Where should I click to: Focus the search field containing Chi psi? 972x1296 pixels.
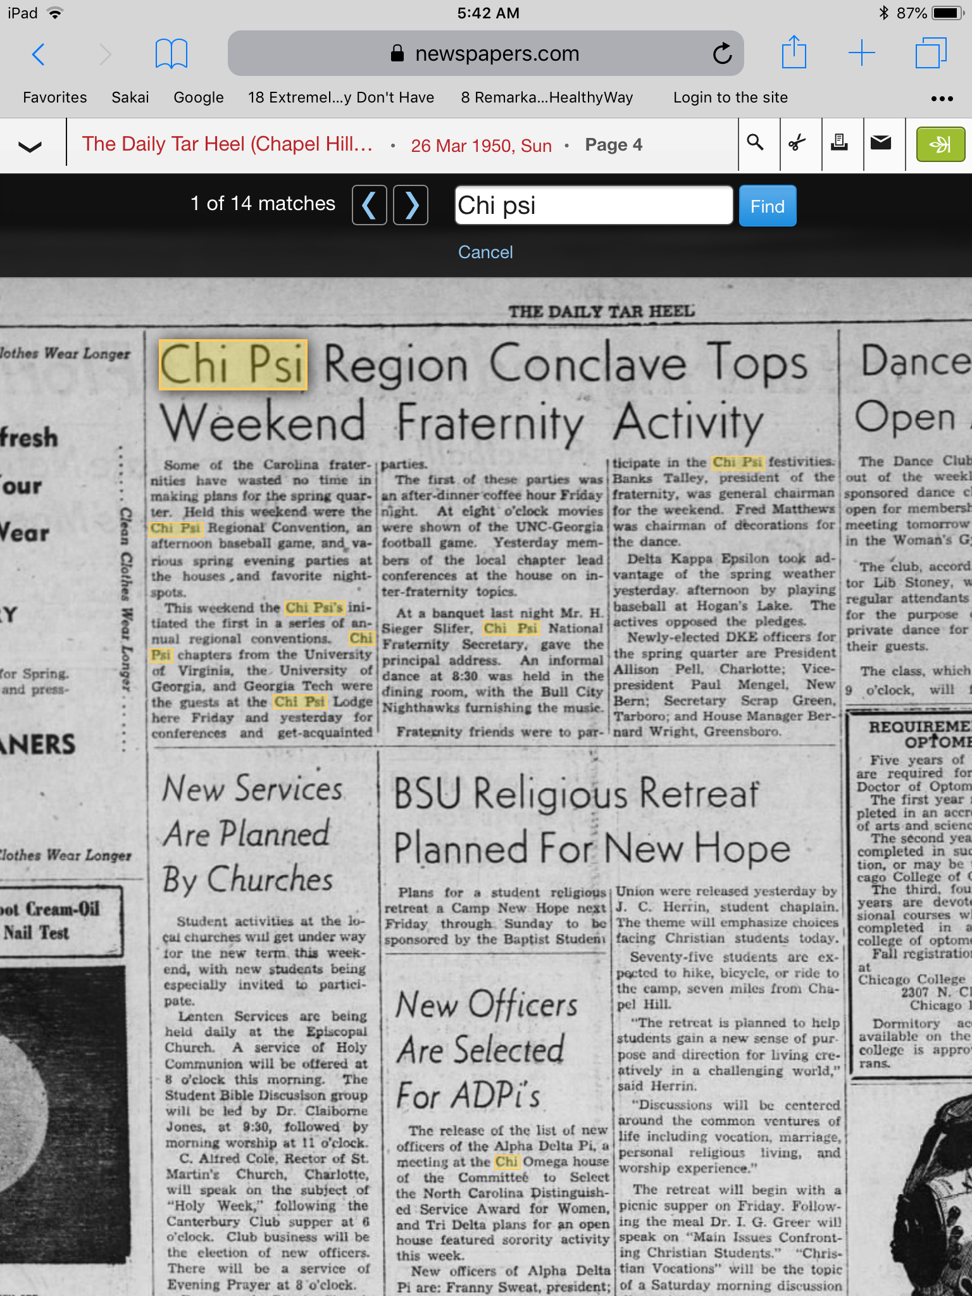point(593,206)
